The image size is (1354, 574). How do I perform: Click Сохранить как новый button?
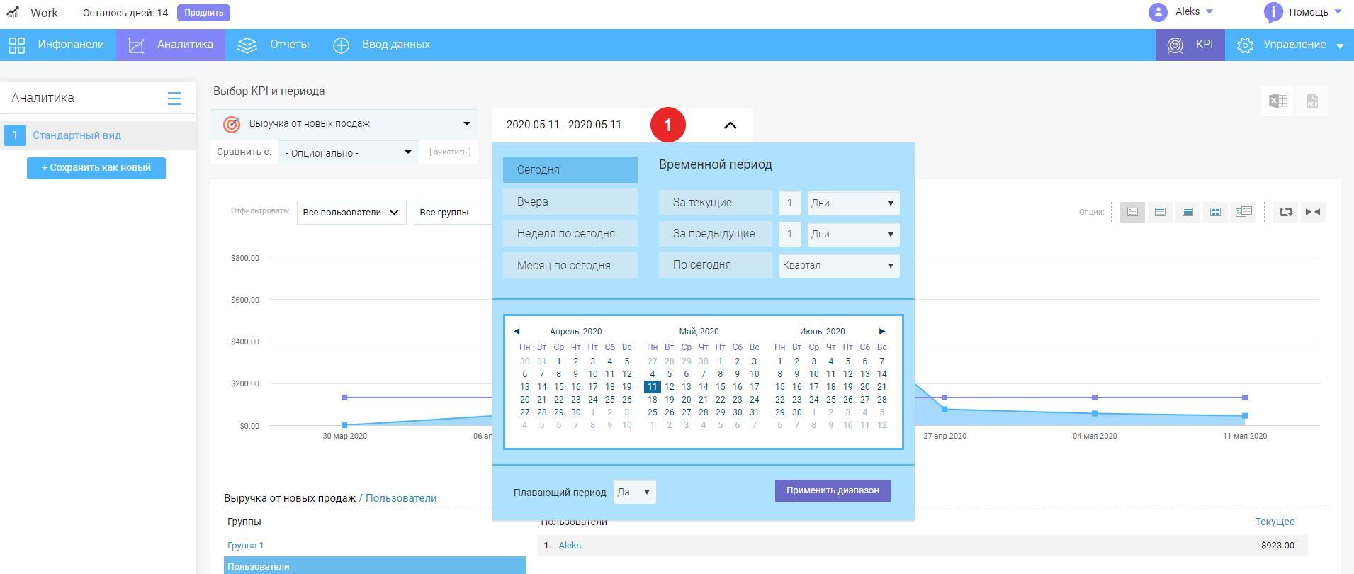coord(96,168)
